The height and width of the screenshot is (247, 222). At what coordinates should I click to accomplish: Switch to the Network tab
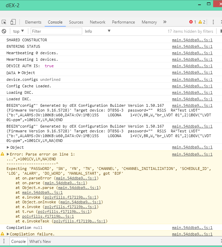click(98, 22)
